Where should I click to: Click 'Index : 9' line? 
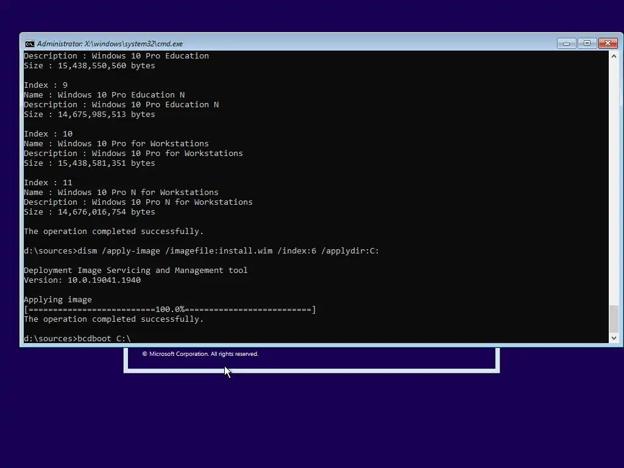(x=45, y=85)
